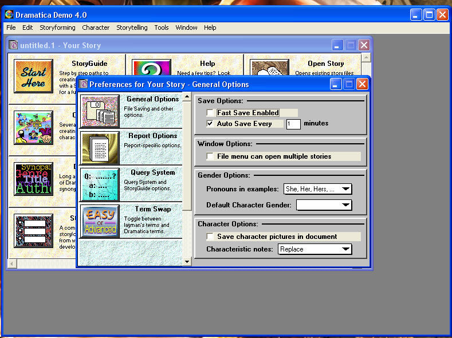Maximize the Dramatica Demo main window
The height and width of the screenshot is (338, 452).
pos(429,15)
